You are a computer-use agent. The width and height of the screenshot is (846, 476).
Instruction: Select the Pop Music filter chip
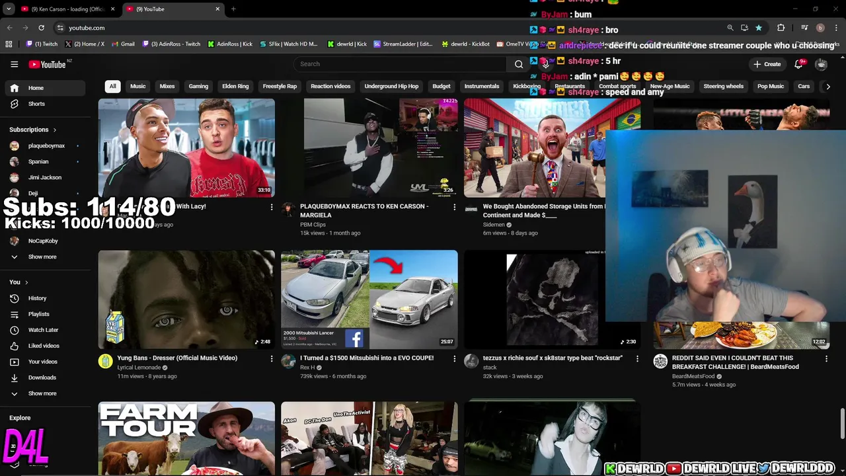click(771, 87)
